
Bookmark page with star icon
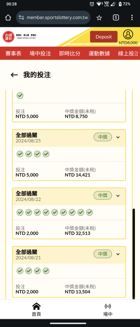tap(99, 18)
